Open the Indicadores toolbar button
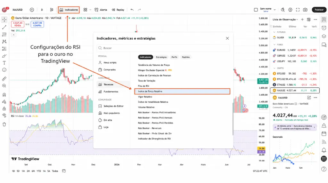328x183 pixels. coord(69,10)
